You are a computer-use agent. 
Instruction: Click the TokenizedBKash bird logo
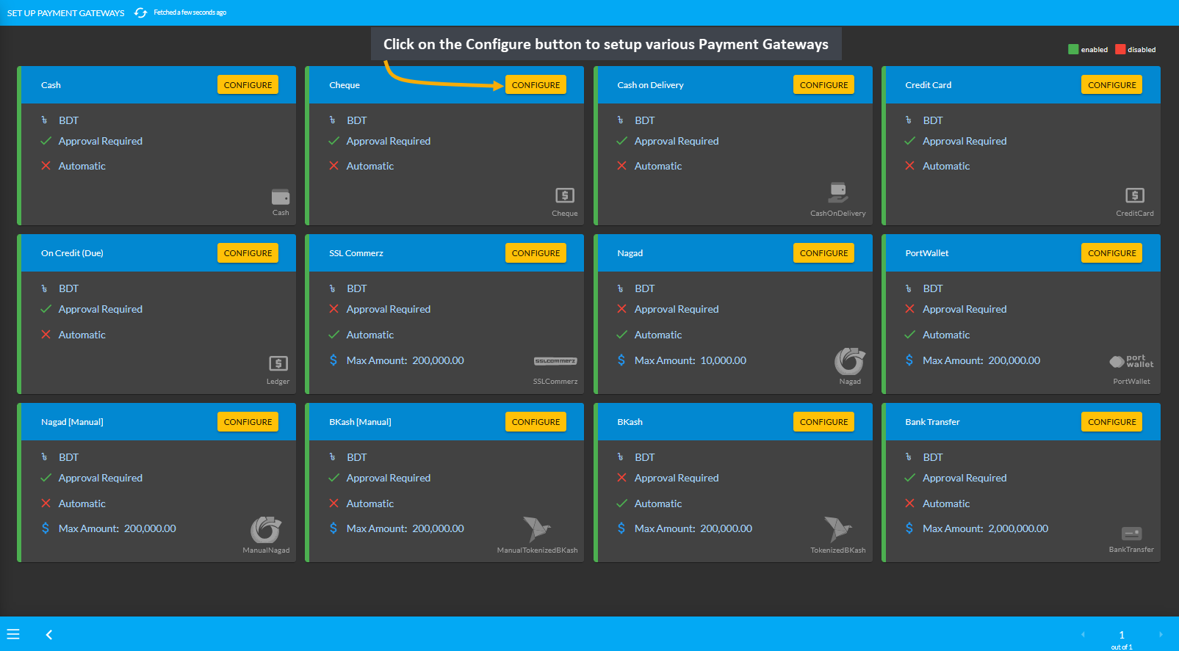(838, 529)
